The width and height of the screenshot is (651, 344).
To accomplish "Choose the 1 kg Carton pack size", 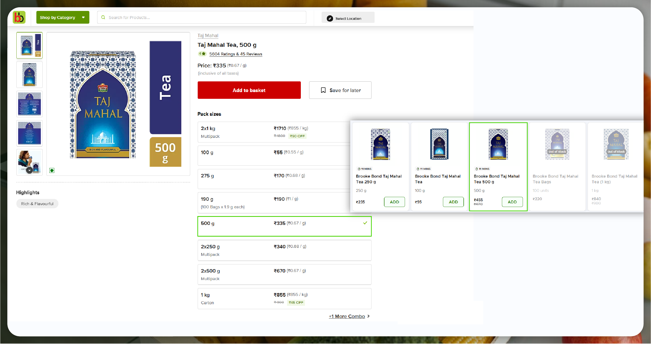I will click(x=284, y=298).
